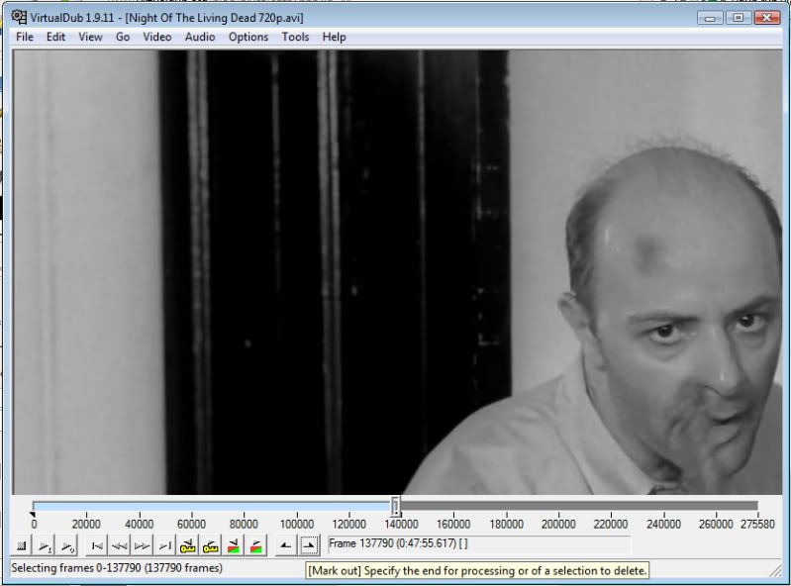Step forward one frame
Image resolution: width=791 pixels, height=586 pixels.
pyautogui.click(x=143, y=545)
